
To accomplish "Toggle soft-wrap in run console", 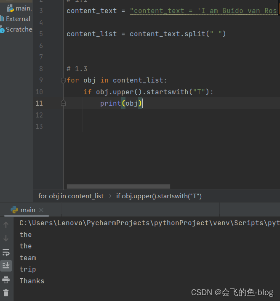I will click(x=6, y=252).
